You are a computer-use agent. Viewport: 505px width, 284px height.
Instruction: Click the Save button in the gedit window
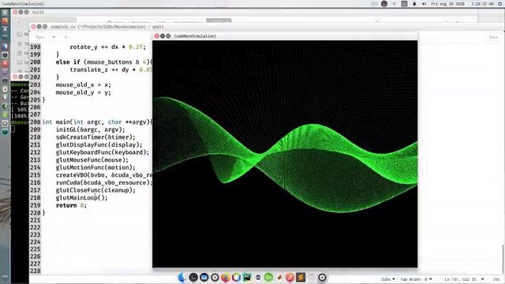(493, 37)
